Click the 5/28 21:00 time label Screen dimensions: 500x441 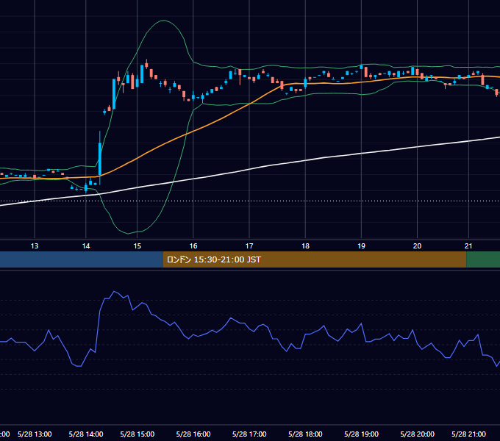pos(468,434)
